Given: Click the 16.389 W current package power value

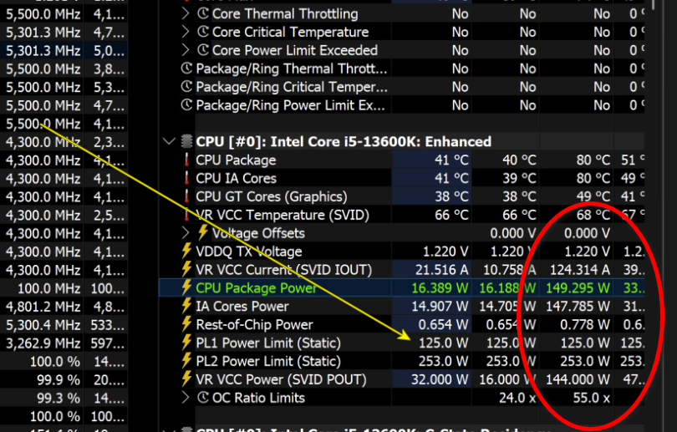Looking at the screenshot, I should point(440,287).
